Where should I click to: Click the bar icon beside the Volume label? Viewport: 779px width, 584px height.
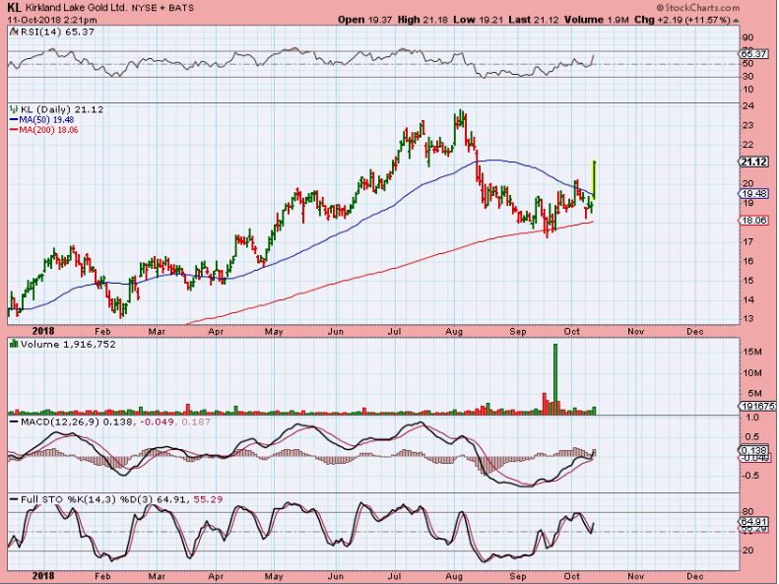[14, 344]
